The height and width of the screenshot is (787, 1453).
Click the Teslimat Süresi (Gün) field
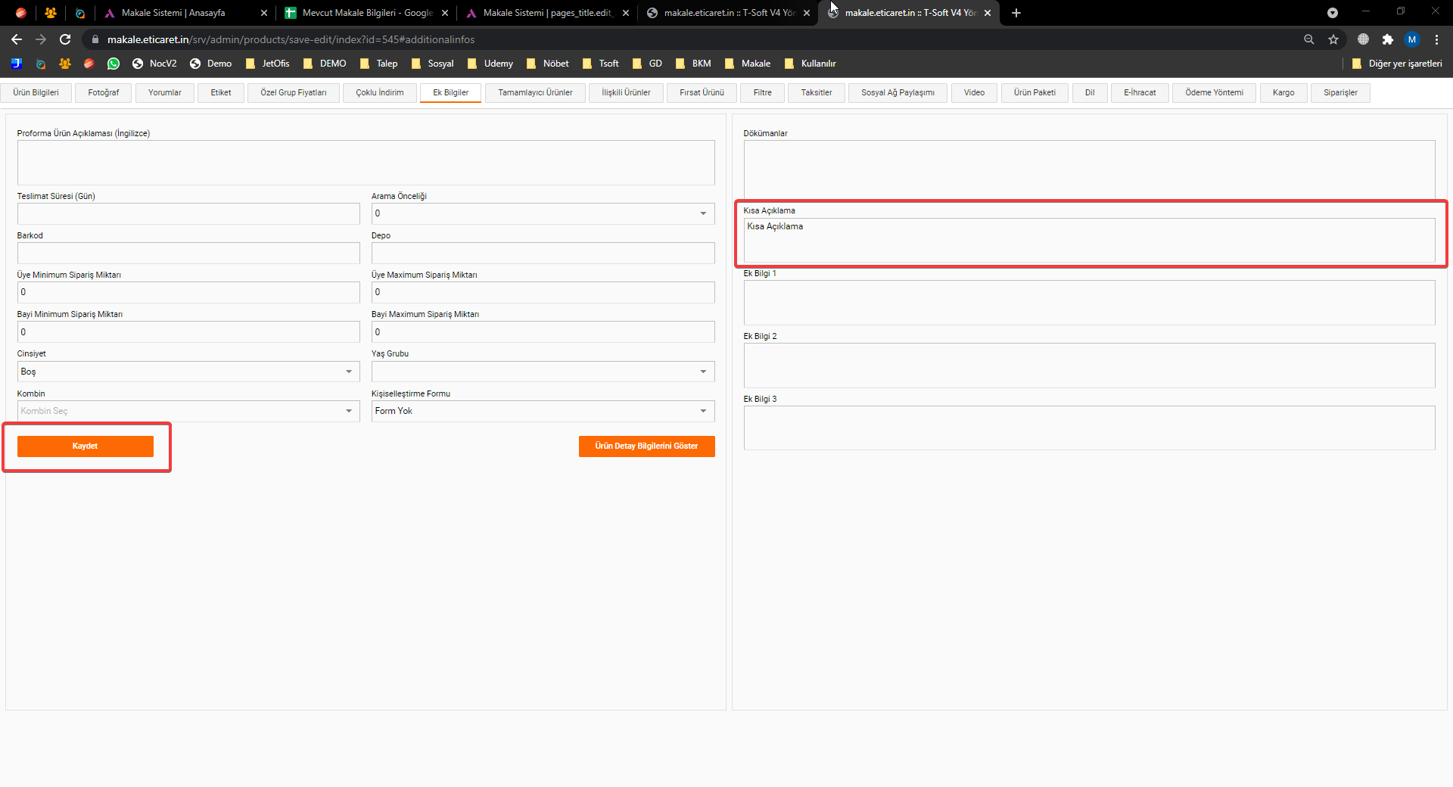pos(188,213)
